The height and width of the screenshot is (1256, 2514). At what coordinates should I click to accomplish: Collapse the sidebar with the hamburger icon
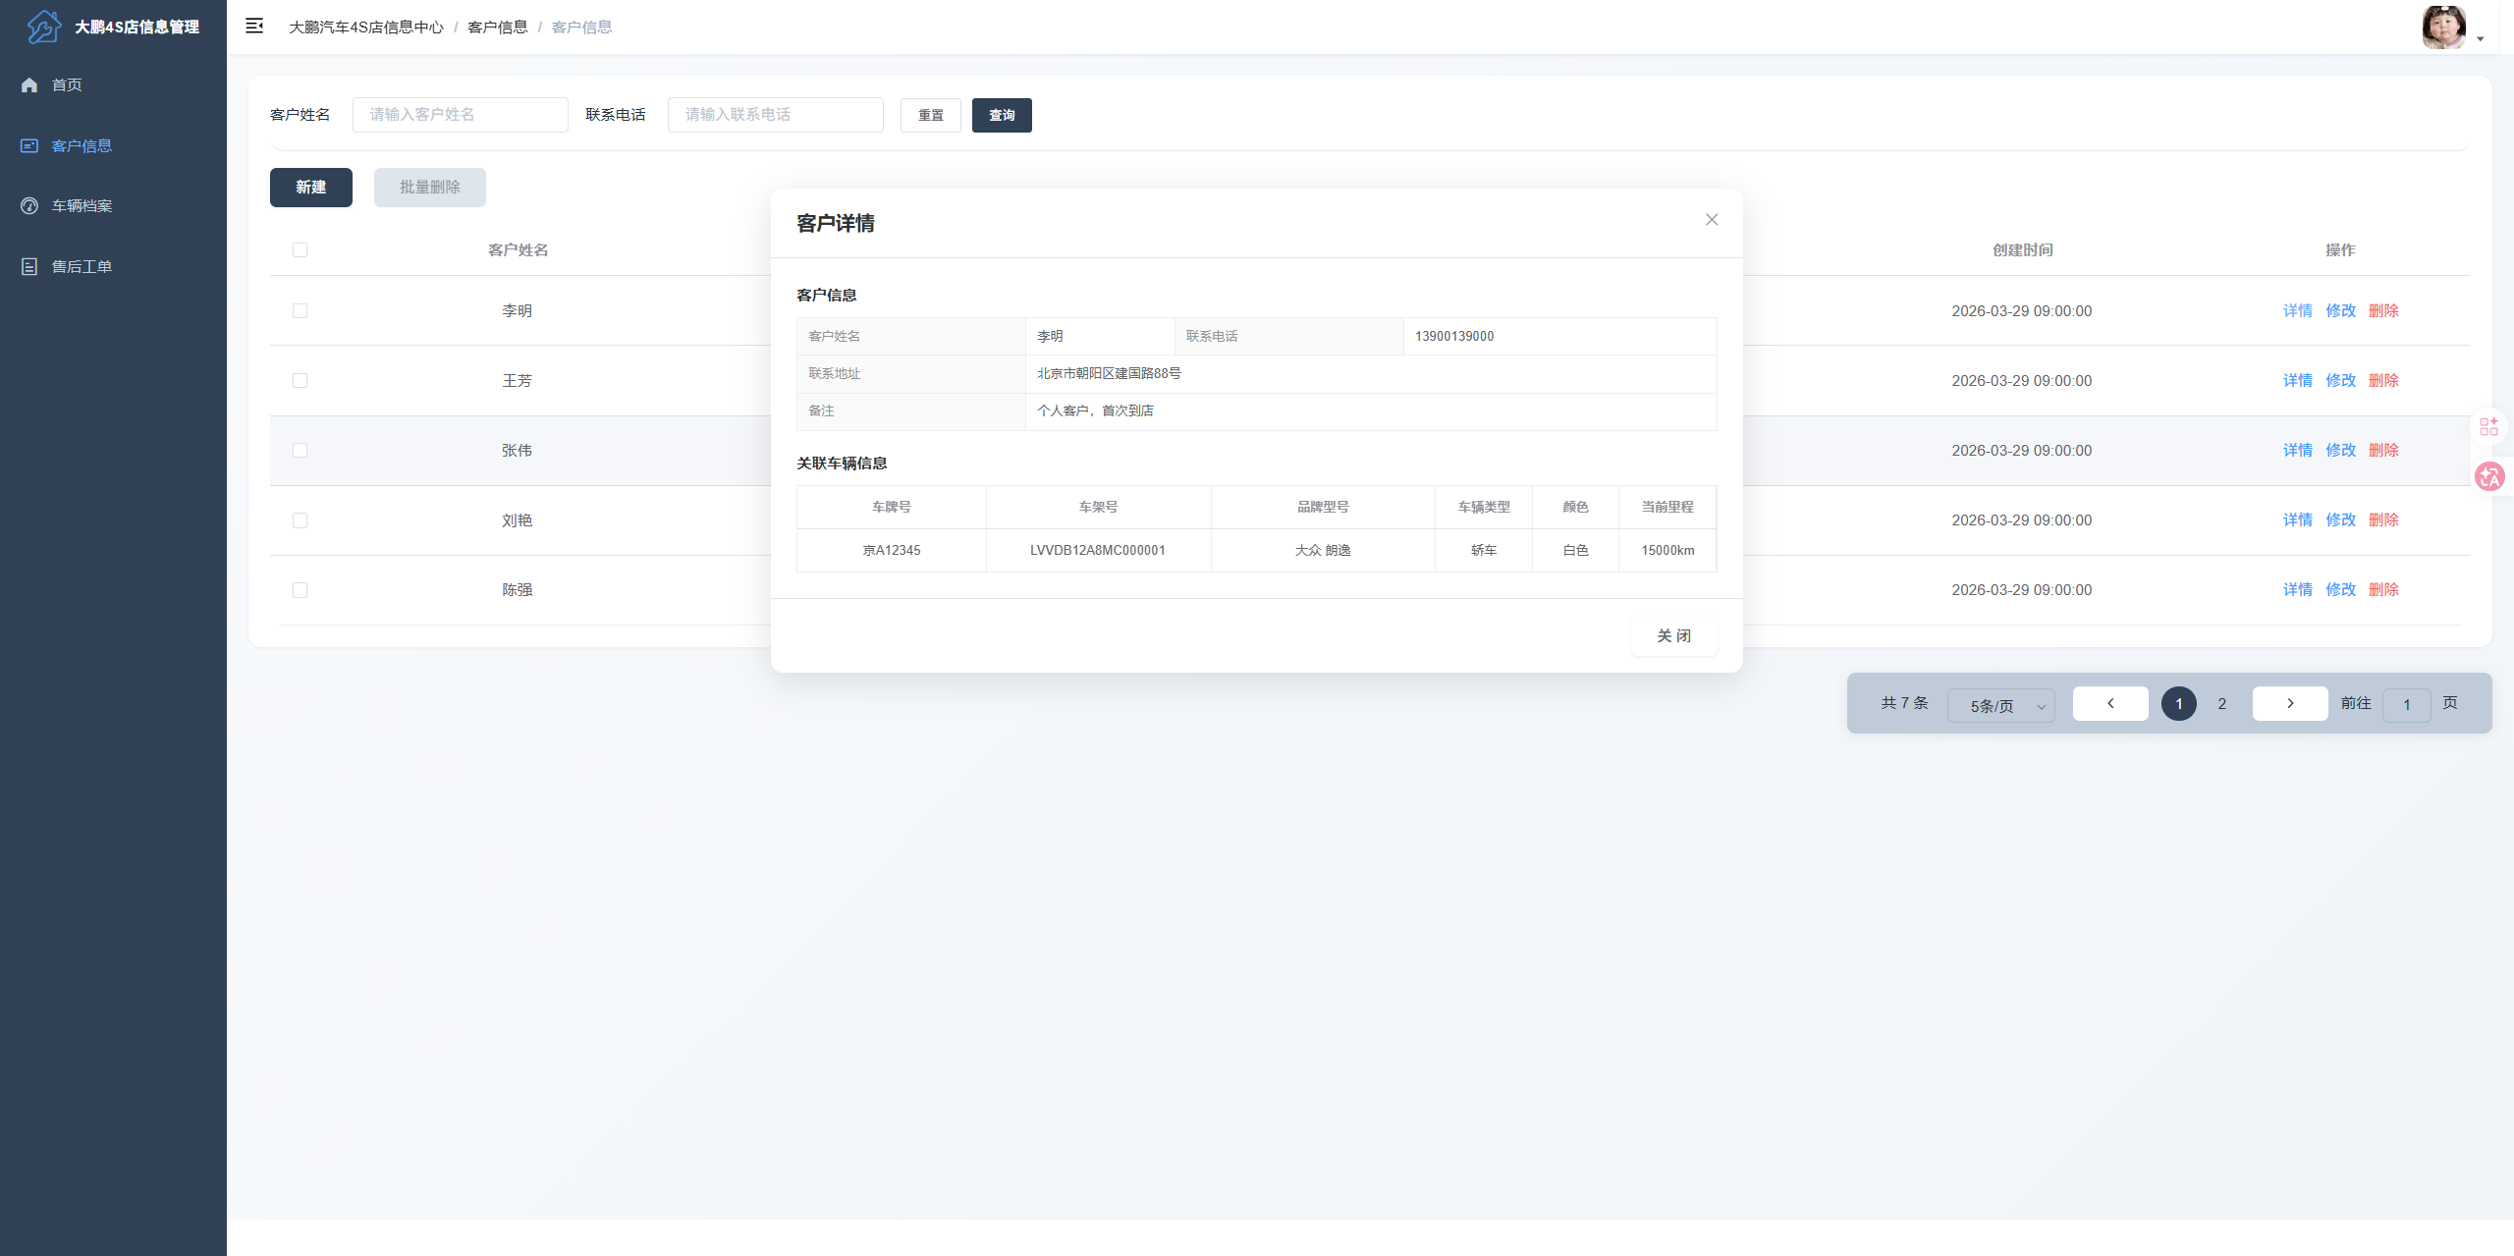click(254, 27)
